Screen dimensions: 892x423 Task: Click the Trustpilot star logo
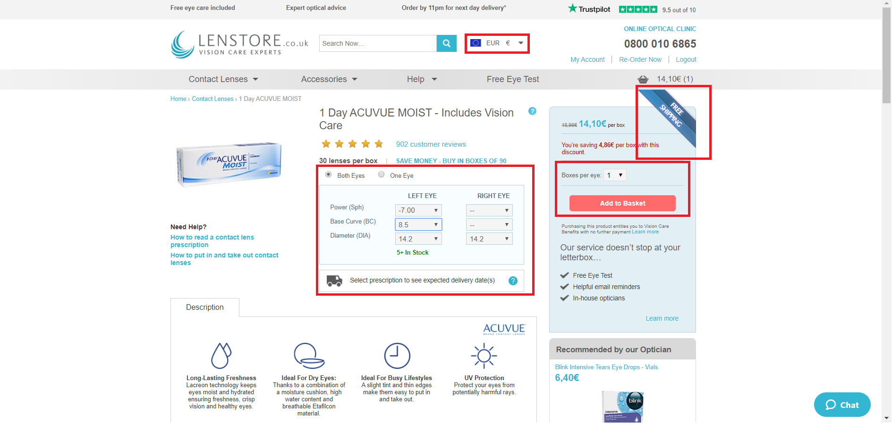point(572,8)
